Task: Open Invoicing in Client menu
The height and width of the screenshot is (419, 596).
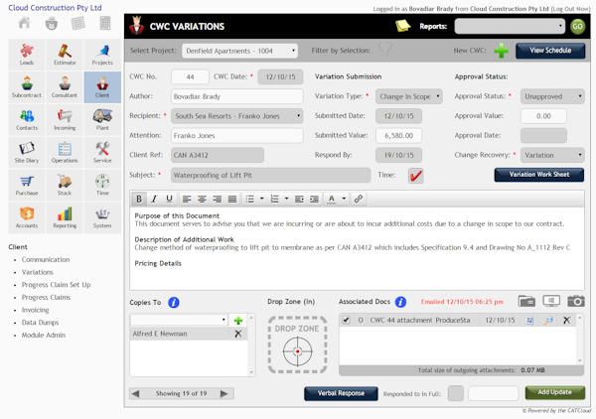Action: pyautogui.click(x=35, y=310)
